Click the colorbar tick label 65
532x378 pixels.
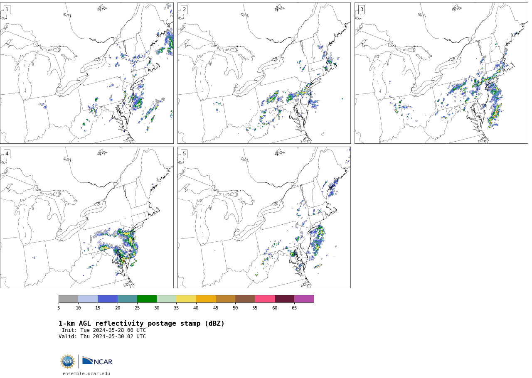[294, 308]
